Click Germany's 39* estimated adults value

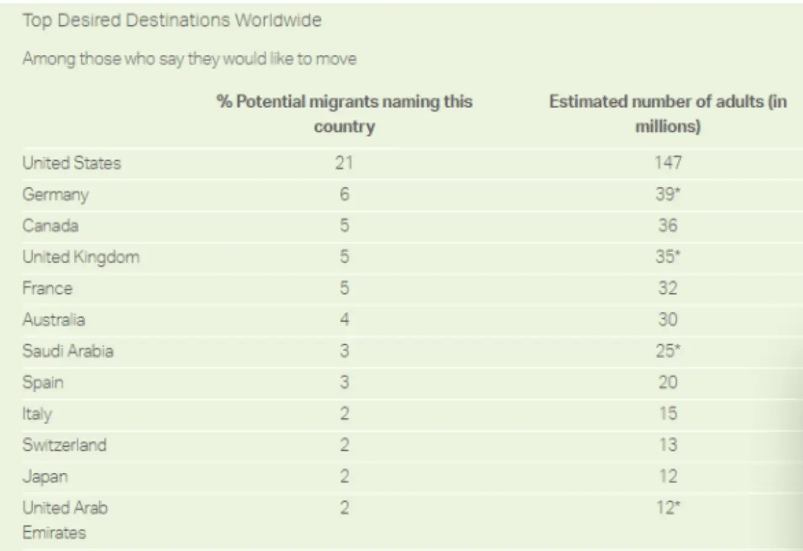click(x=668, y=194)
